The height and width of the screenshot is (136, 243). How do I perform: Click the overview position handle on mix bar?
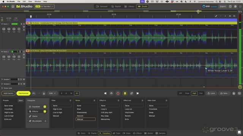coord(198,11)
